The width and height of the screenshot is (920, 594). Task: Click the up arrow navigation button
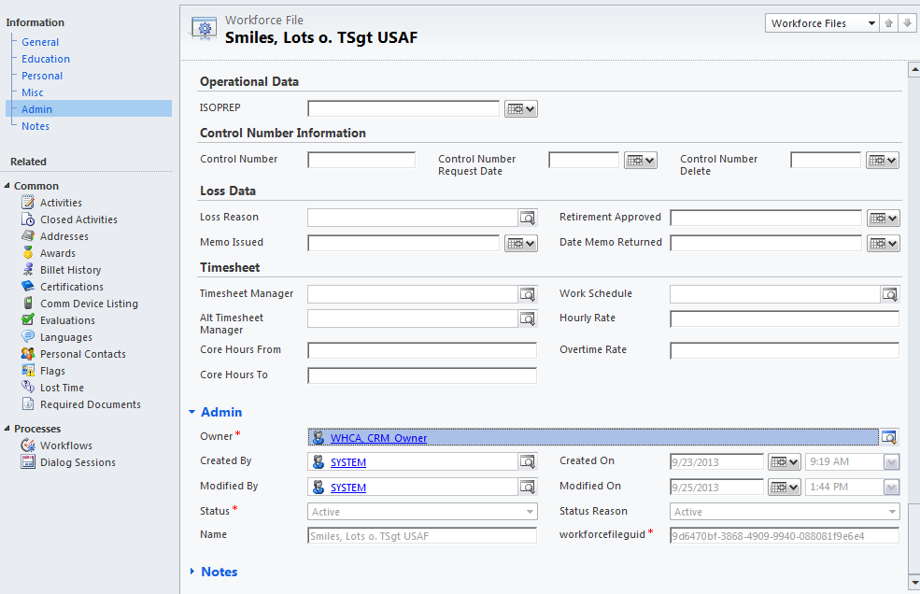click(889, 23)
